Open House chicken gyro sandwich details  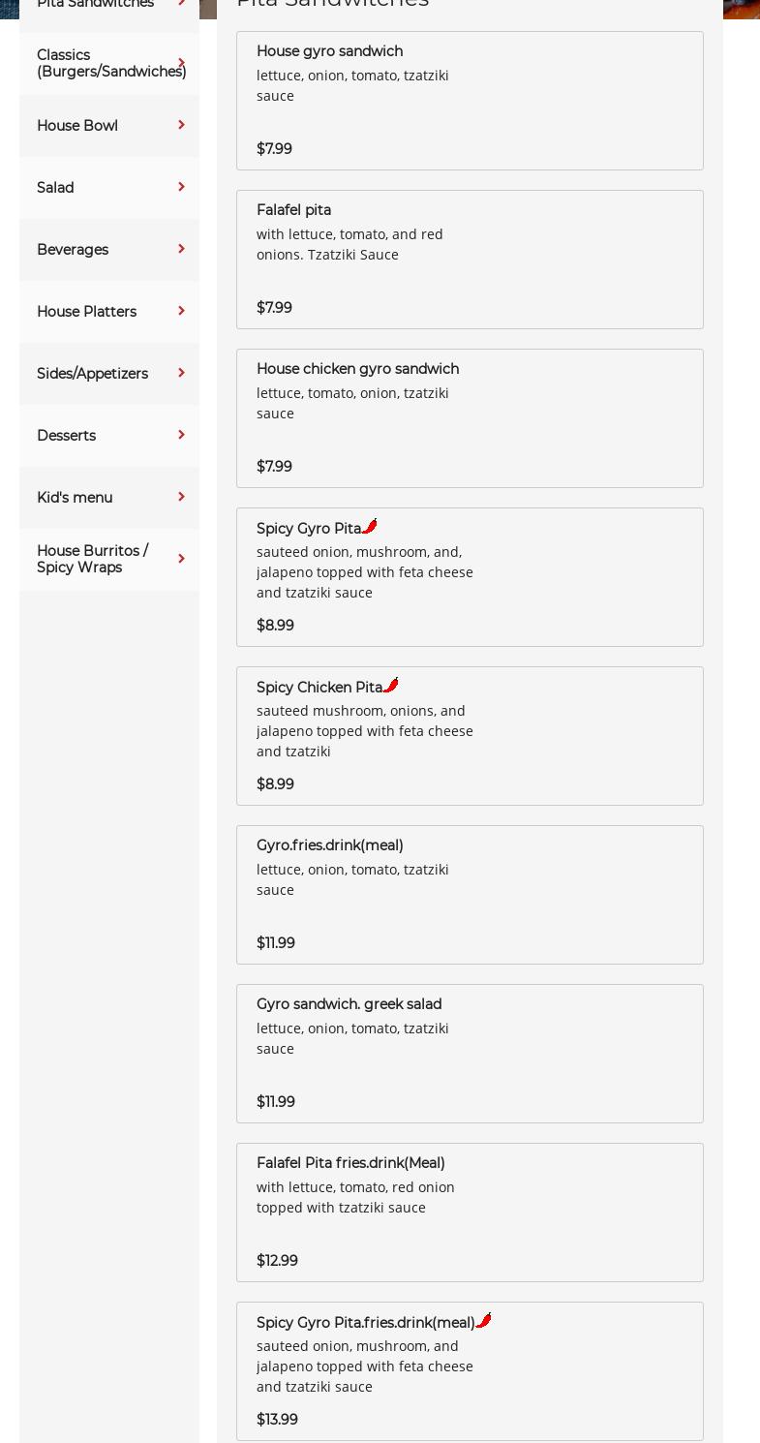[470, 418]
